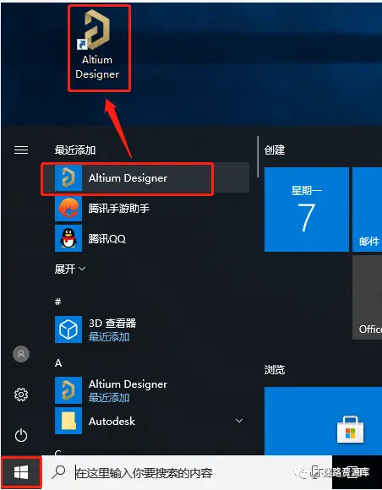Click the taskbar search magnifier icon
The height and width of the screenshot is (490, 382).
[x=58, y=472]
